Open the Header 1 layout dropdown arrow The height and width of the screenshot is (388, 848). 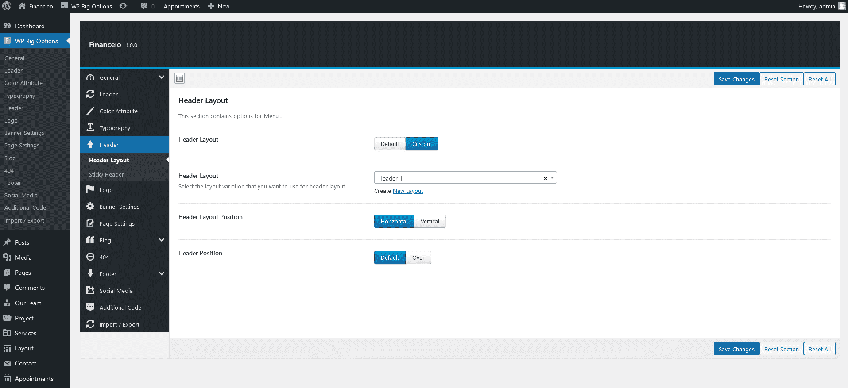coord(552,178)
